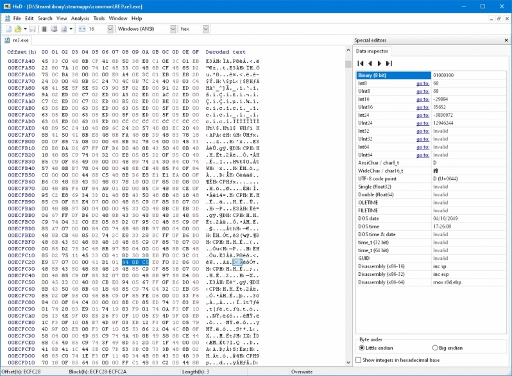The width and height of the screenshot is (512, 376).
Task: Go to next byte in Data inspector
Action: coord(379,64)
